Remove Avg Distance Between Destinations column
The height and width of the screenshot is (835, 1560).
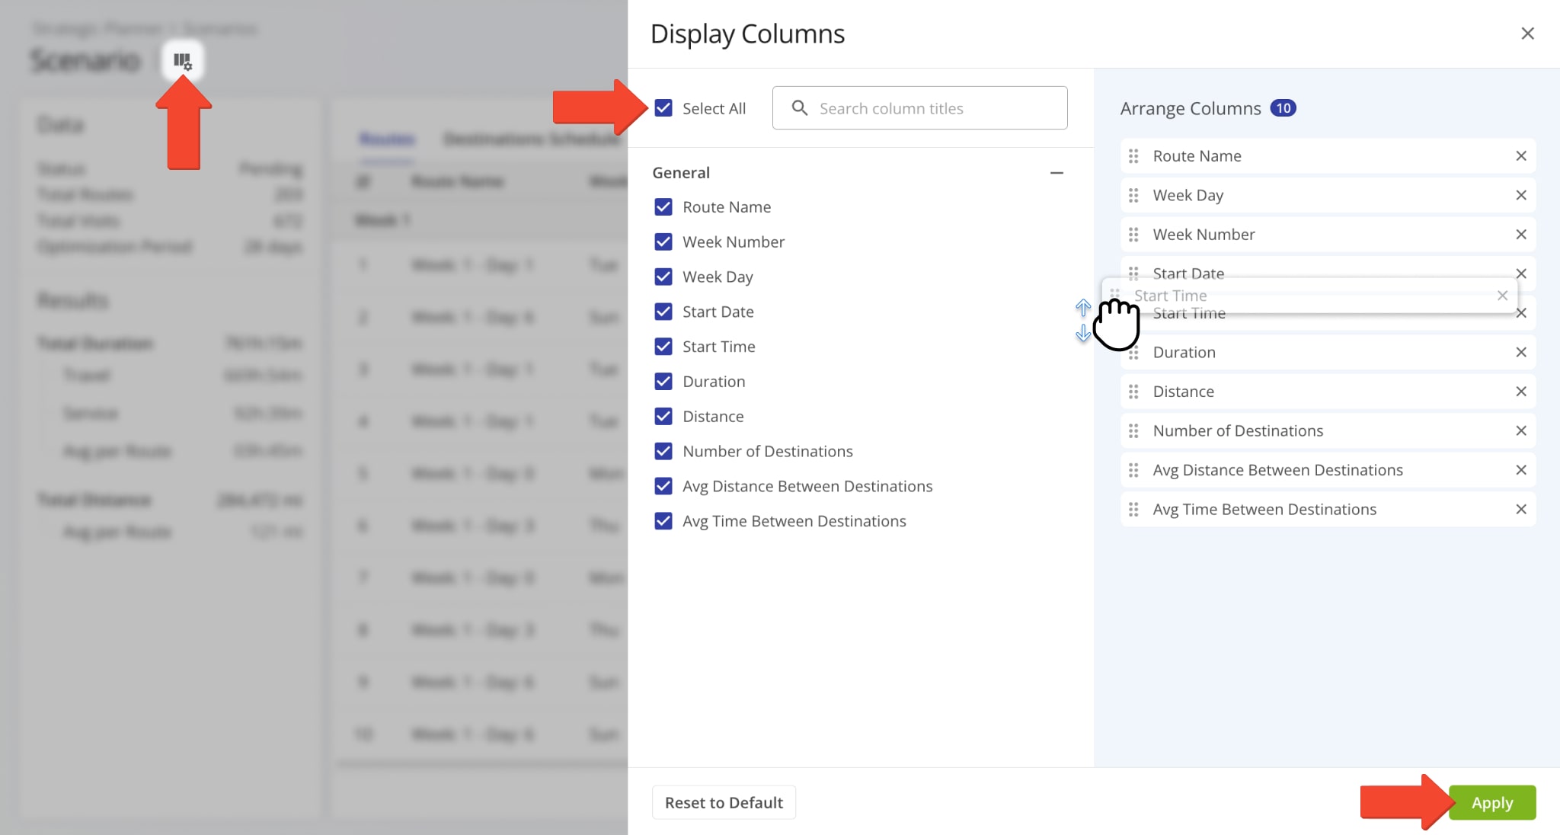point(1521,470)
